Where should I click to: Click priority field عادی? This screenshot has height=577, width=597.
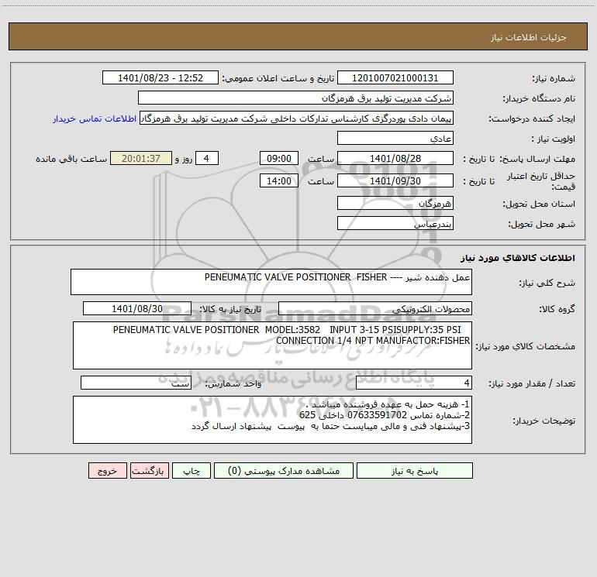click(x=395, y=138)
